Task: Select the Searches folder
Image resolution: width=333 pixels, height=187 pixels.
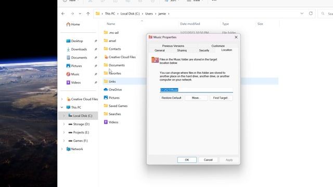Action: [112, 114]
